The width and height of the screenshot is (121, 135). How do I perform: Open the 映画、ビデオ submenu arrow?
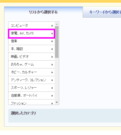click(52, 57)
